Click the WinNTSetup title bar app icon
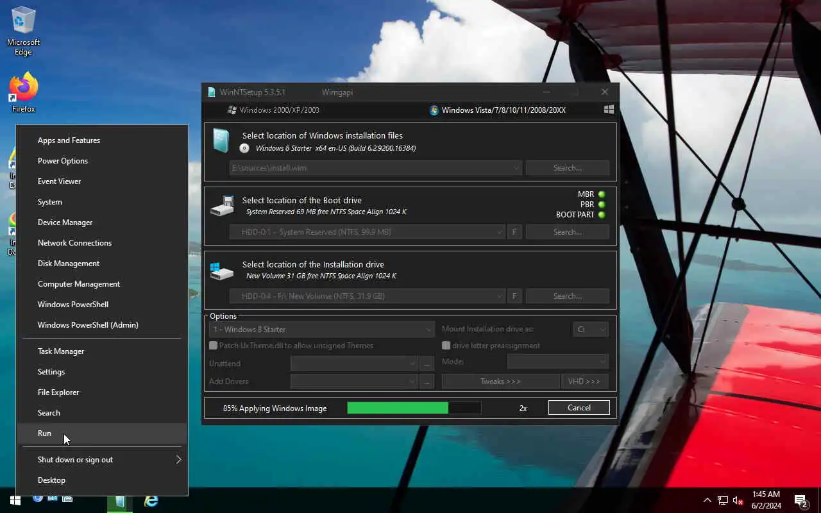Viewport: 821px width, 513px height. pyautogui.click(x=212, y=92)
